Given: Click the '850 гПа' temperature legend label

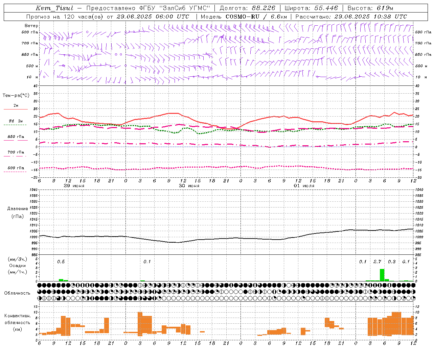Looking at the screenshot, I should coord(16,137).
